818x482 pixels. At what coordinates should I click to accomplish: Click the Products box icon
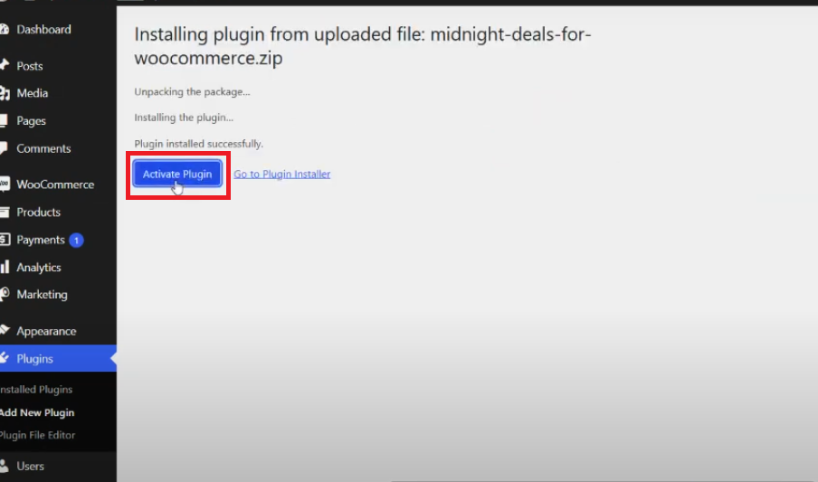coord(5,213)
